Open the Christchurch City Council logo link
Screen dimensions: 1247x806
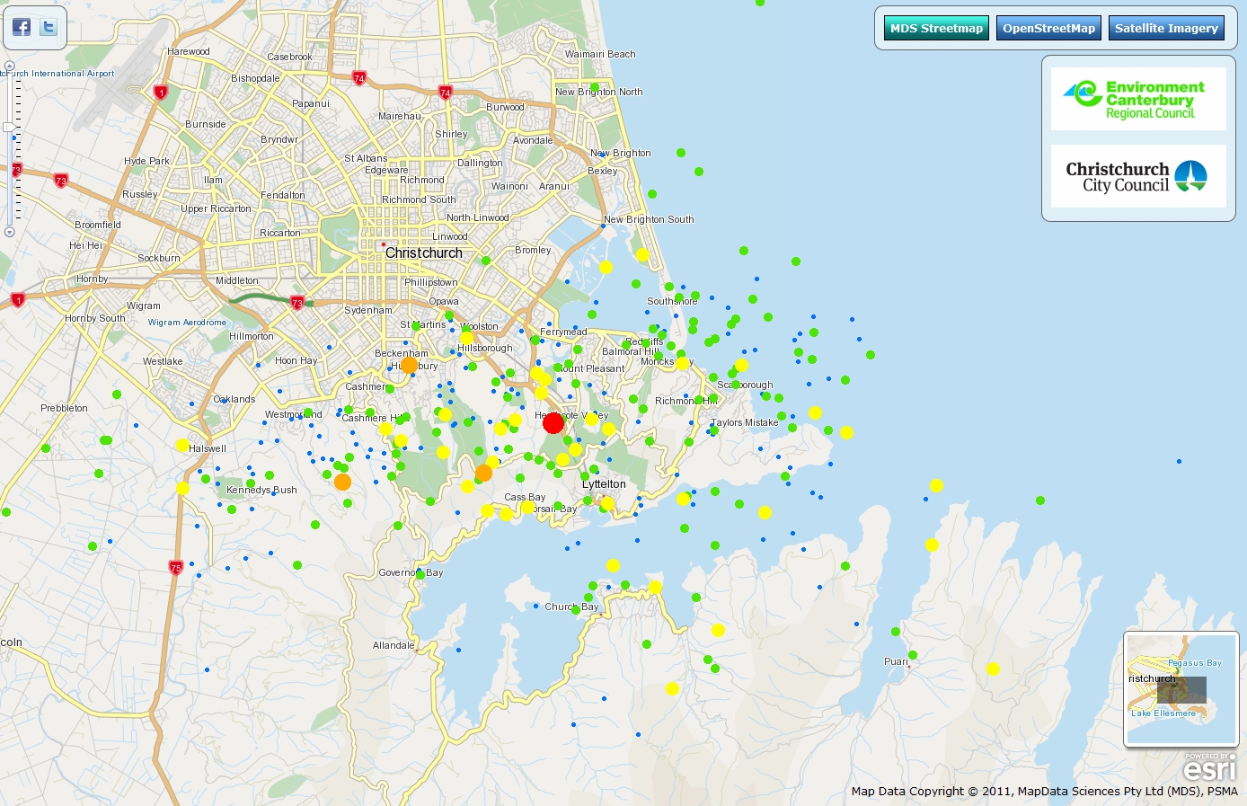point(1138,176)
